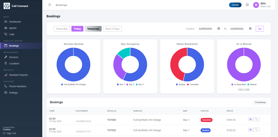The height and width of the screenshot is (137, 278).
Task: Sort by STATUS column header
Action: 205,111
